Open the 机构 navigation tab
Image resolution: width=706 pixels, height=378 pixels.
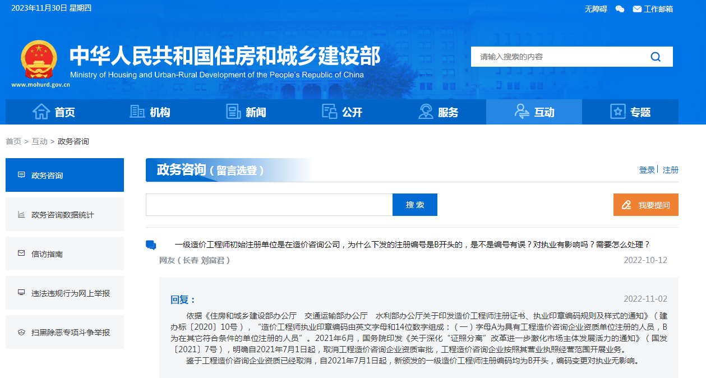click(x=150, y=112)
